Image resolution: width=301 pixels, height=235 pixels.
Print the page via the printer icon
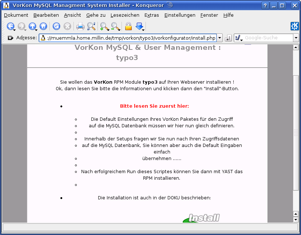(x=80, y=26)
